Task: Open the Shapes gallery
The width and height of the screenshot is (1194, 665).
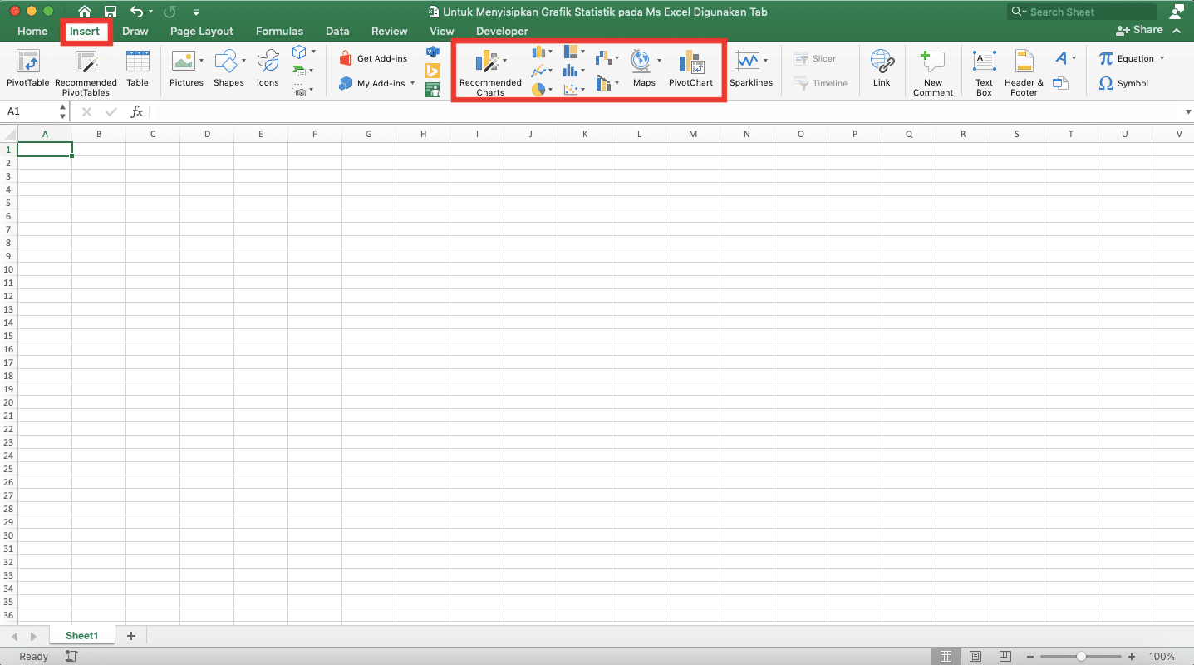Action: pos(228,68)
